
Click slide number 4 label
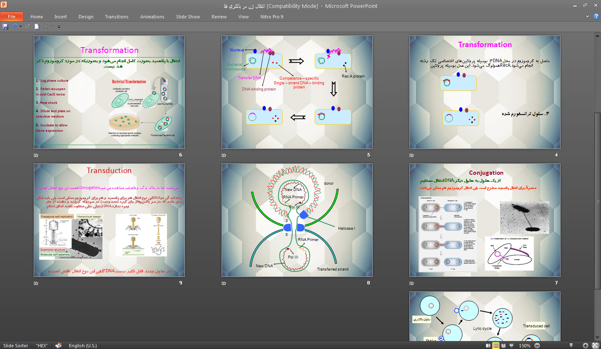point(556,155)
